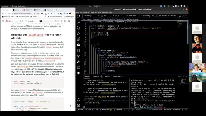Click the sync changes icon in status bar
The height and width of the screenshot is (116, 206).
(x=86, y=110)
